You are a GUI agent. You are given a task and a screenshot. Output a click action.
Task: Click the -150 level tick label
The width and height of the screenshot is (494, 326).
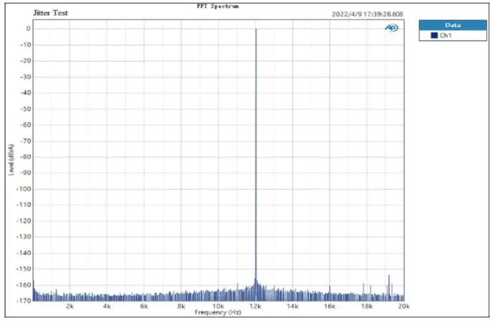[x=23, y=268]
